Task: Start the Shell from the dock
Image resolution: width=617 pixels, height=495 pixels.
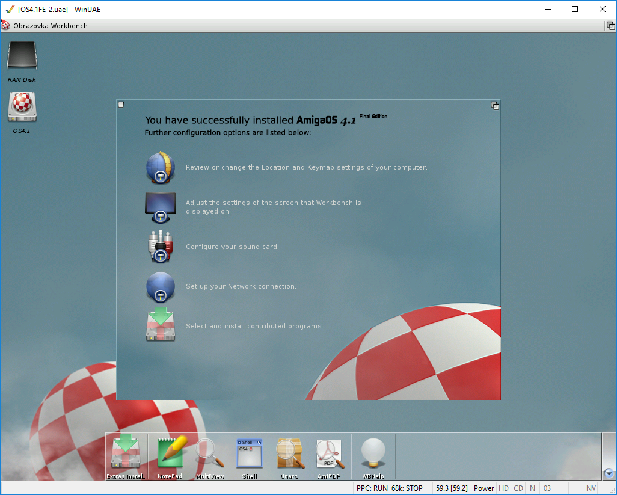Action: coord(250,453)
